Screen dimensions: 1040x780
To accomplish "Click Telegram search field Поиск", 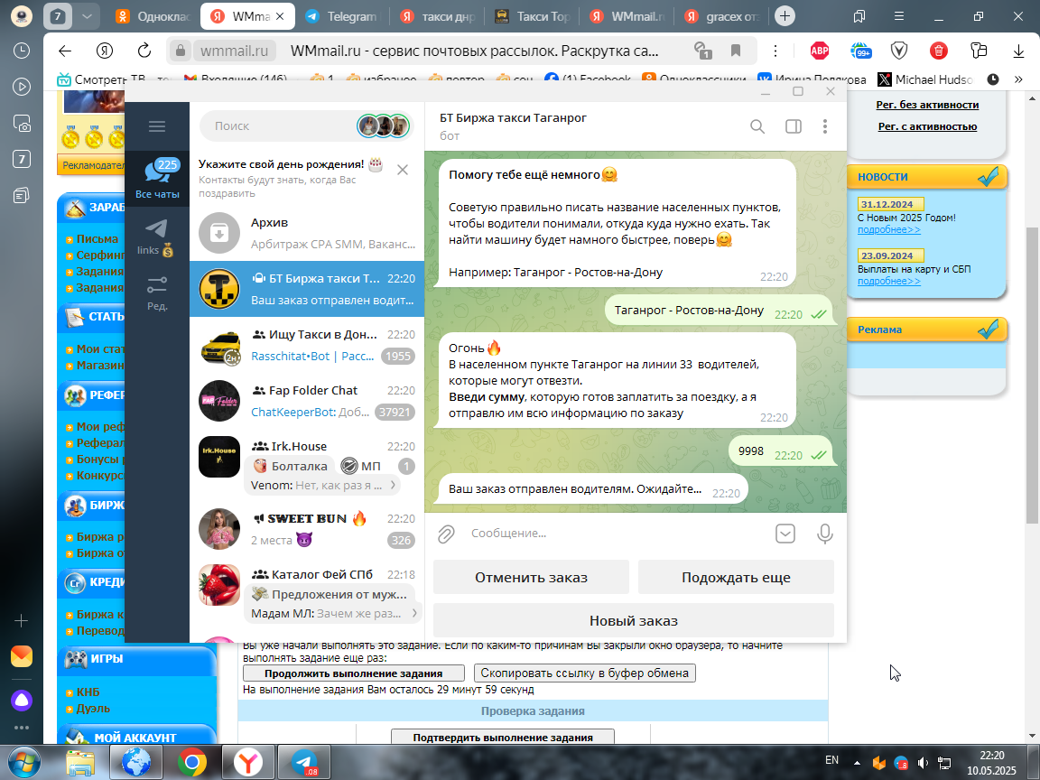I will (x=285, y=126).
